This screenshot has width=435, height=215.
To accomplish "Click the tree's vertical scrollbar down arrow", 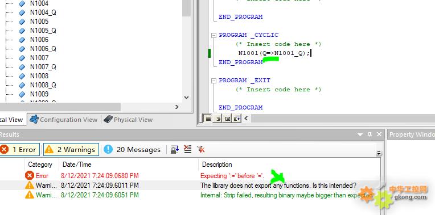I will (186, 97).
